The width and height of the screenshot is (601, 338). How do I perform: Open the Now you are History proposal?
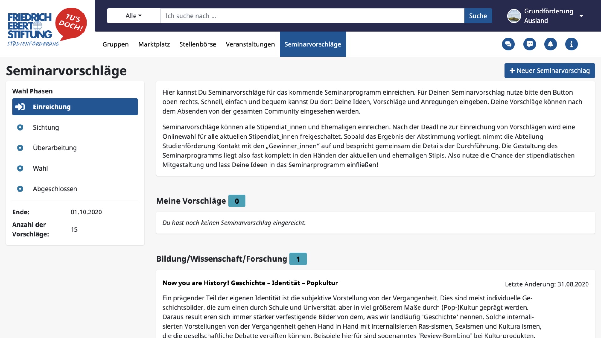250,283
